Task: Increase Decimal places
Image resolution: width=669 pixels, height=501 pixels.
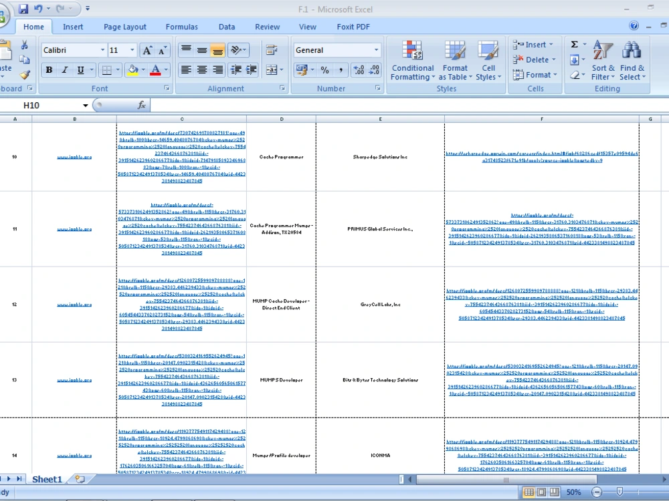Action: 359,70
